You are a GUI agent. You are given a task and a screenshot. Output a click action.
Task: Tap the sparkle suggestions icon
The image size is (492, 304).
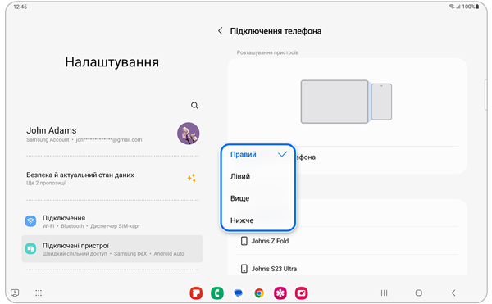(192, 178)
